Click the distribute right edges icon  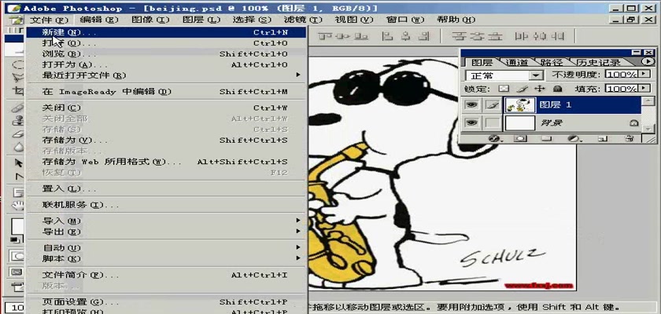559,37
